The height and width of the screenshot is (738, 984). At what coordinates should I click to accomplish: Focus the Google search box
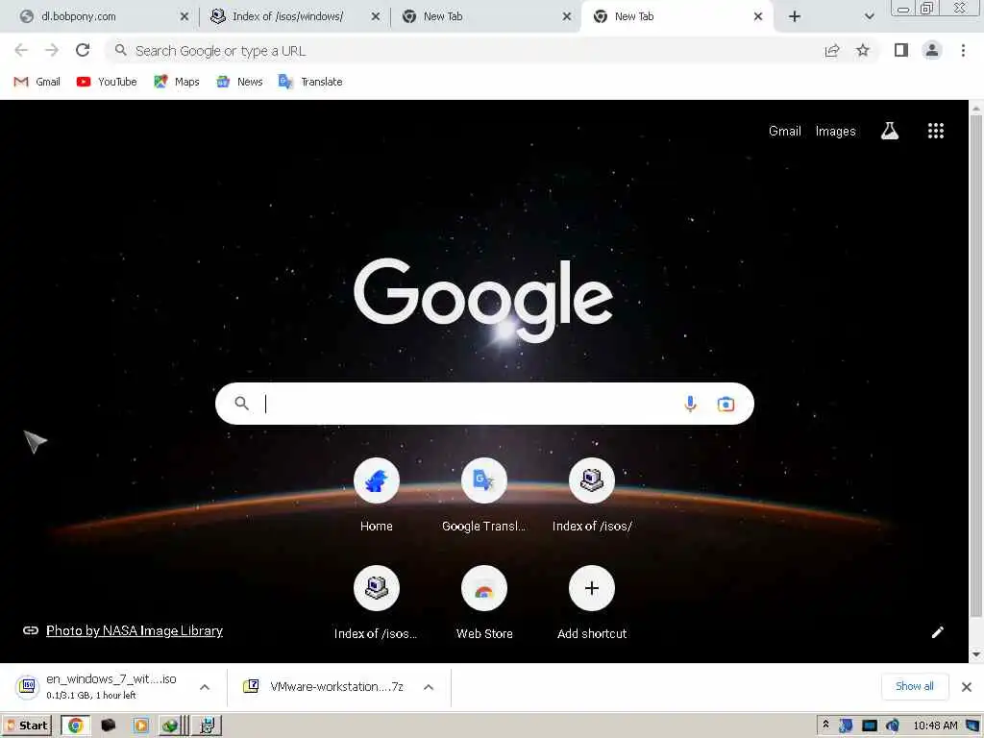pyautogui.click(x=484, y=404)
